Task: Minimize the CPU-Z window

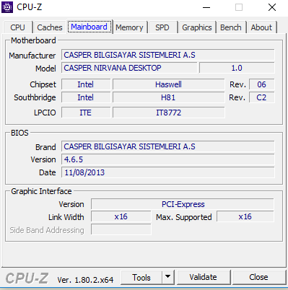Action: [x=206, y=7]
